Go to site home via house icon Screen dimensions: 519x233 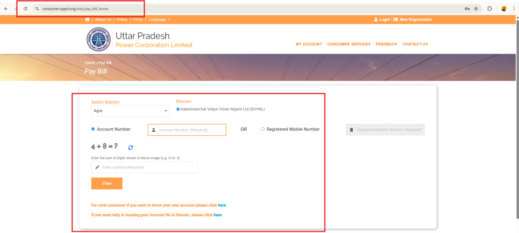coord(87,20)
